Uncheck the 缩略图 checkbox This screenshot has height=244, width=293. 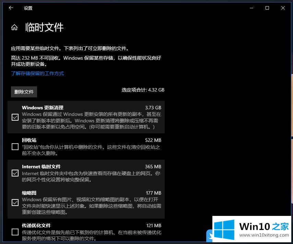[15, 203]
